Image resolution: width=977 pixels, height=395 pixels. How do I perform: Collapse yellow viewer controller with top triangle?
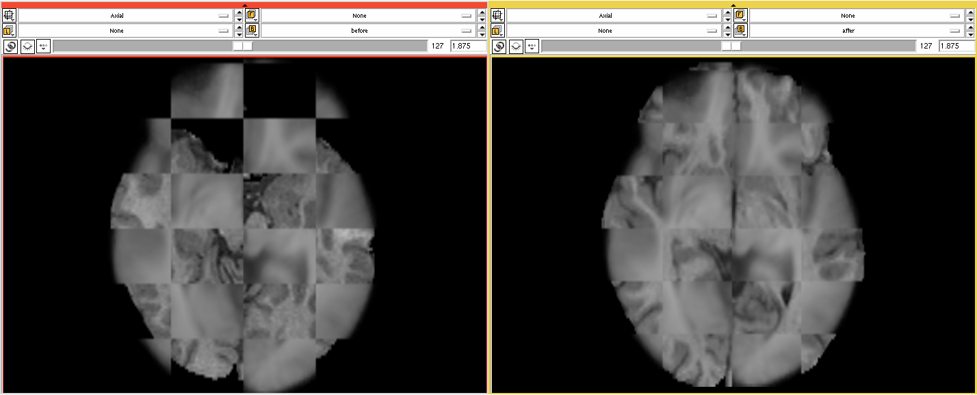tap(733, 5)
